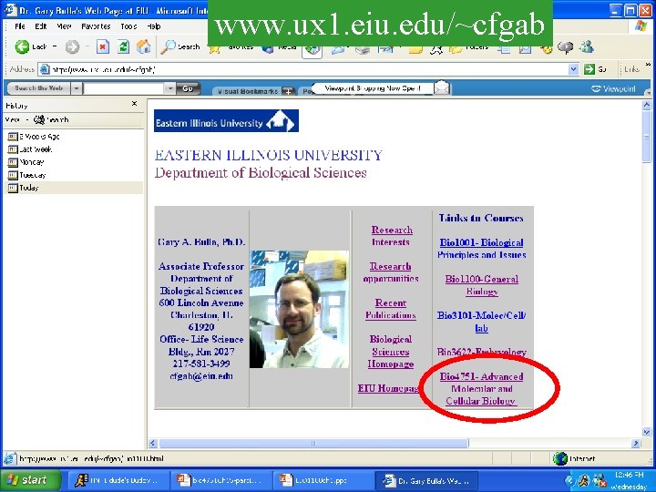Click Search in the History panel
The width and height of the screenshot is (656, 492).
point(51,119)
